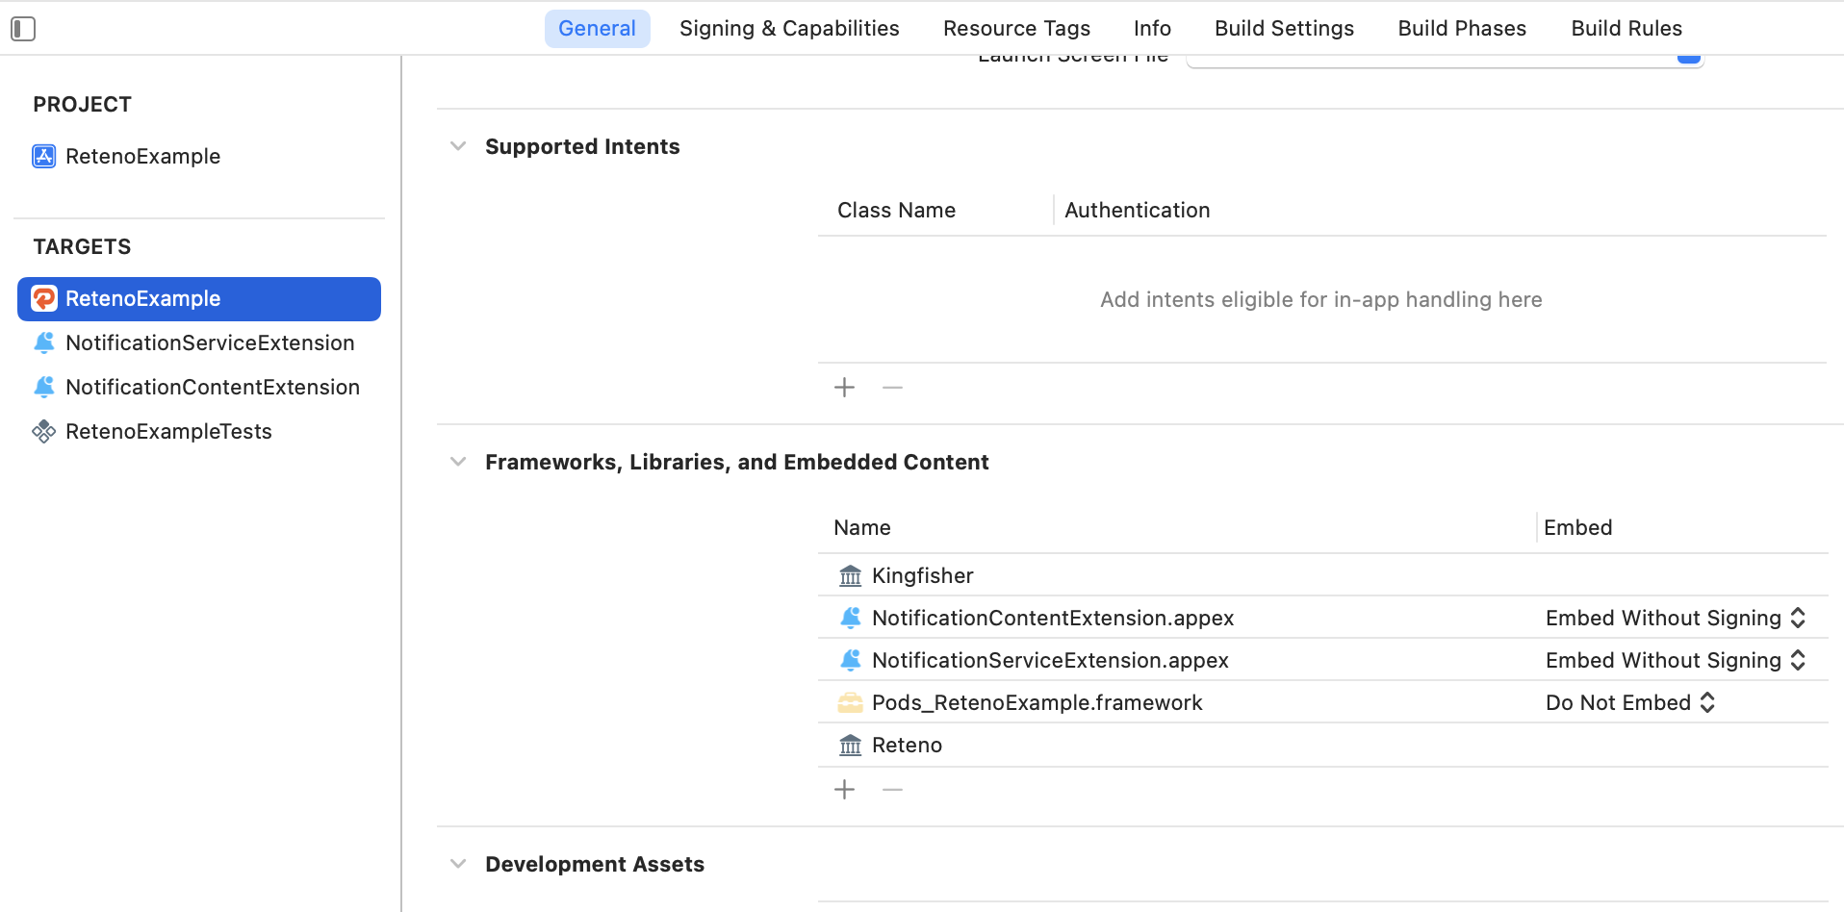Image resolution: width=1844 pixels, height=912 pixels.
Task: Click the NotificationServiceExtension.appex bell icon
Action: coord(851,660)
